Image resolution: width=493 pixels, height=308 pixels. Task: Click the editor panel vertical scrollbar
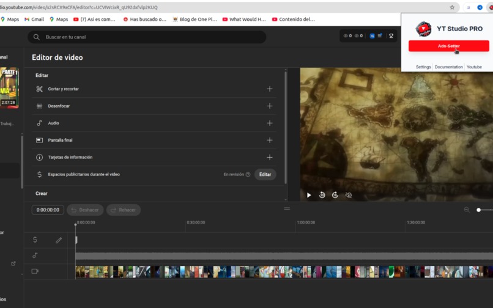coord(286,127)
